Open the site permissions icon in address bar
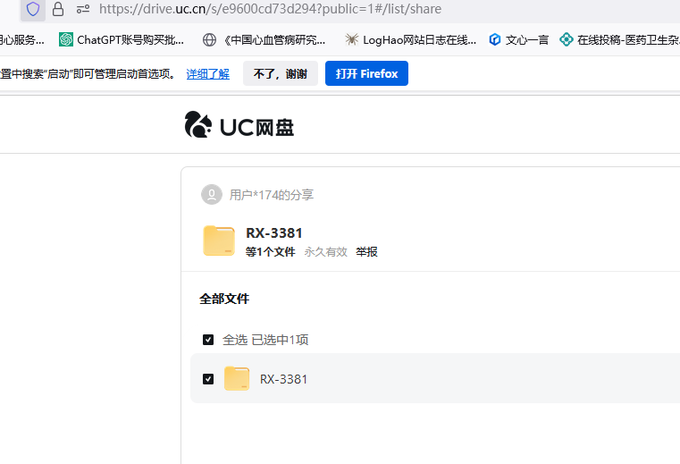Viewport: 680px width, 464px height. [83, 9]
